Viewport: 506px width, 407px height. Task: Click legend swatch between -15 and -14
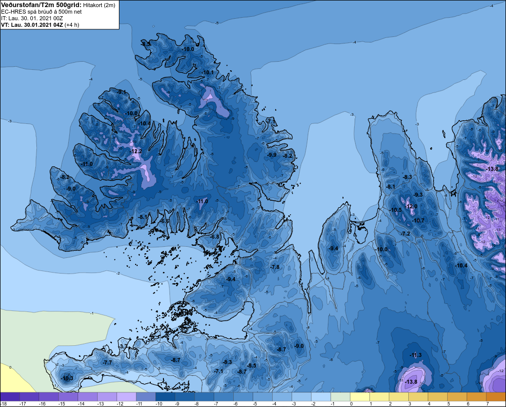point(68,396)
